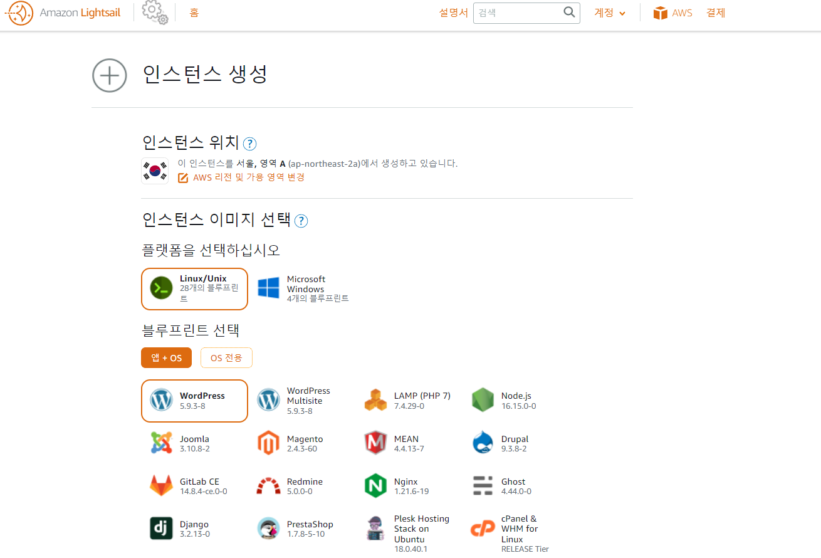This screenshot has width=821, height=558.
Task: Open the 설명서 documentation link
Action: pos(453,13)
